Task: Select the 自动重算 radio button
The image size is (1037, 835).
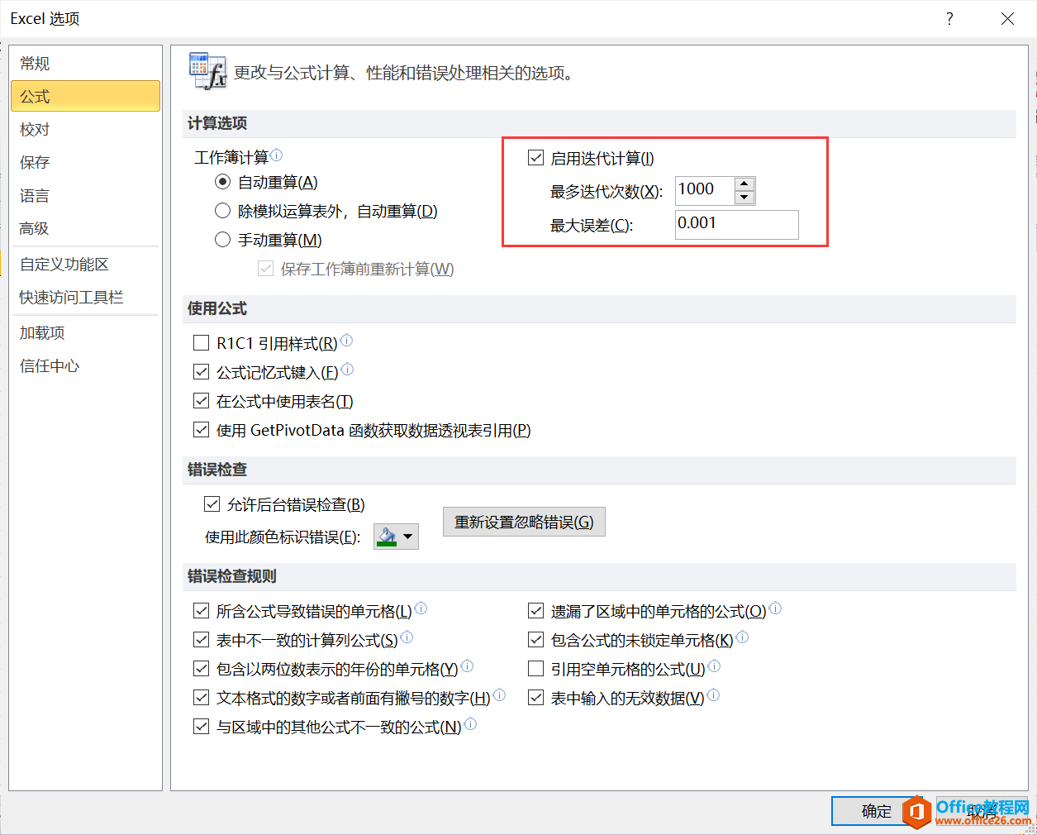Action: (222, 182)
